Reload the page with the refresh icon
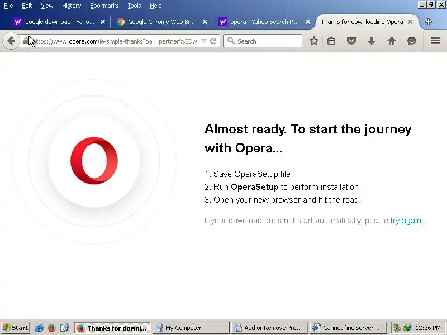The height and width of the screenshot is (335, 447). coord(213,41)
